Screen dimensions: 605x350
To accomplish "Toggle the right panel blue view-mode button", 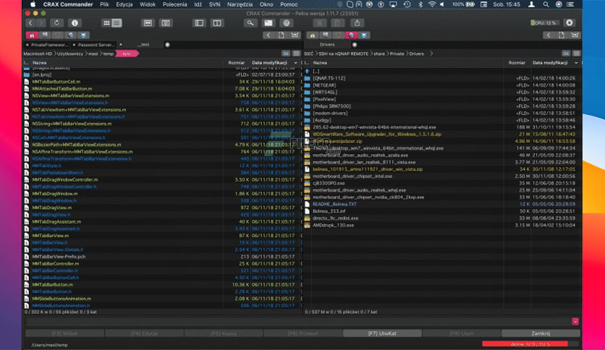I will 566,54.
